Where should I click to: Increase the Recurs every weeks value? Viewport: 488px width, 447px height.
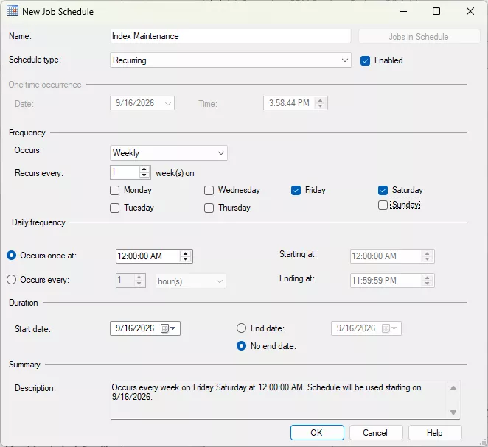tap(144, 169)
